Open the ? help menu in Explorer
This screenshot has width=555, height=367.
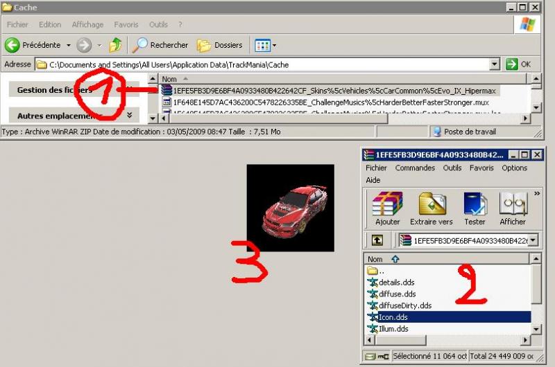click(180, 24)
